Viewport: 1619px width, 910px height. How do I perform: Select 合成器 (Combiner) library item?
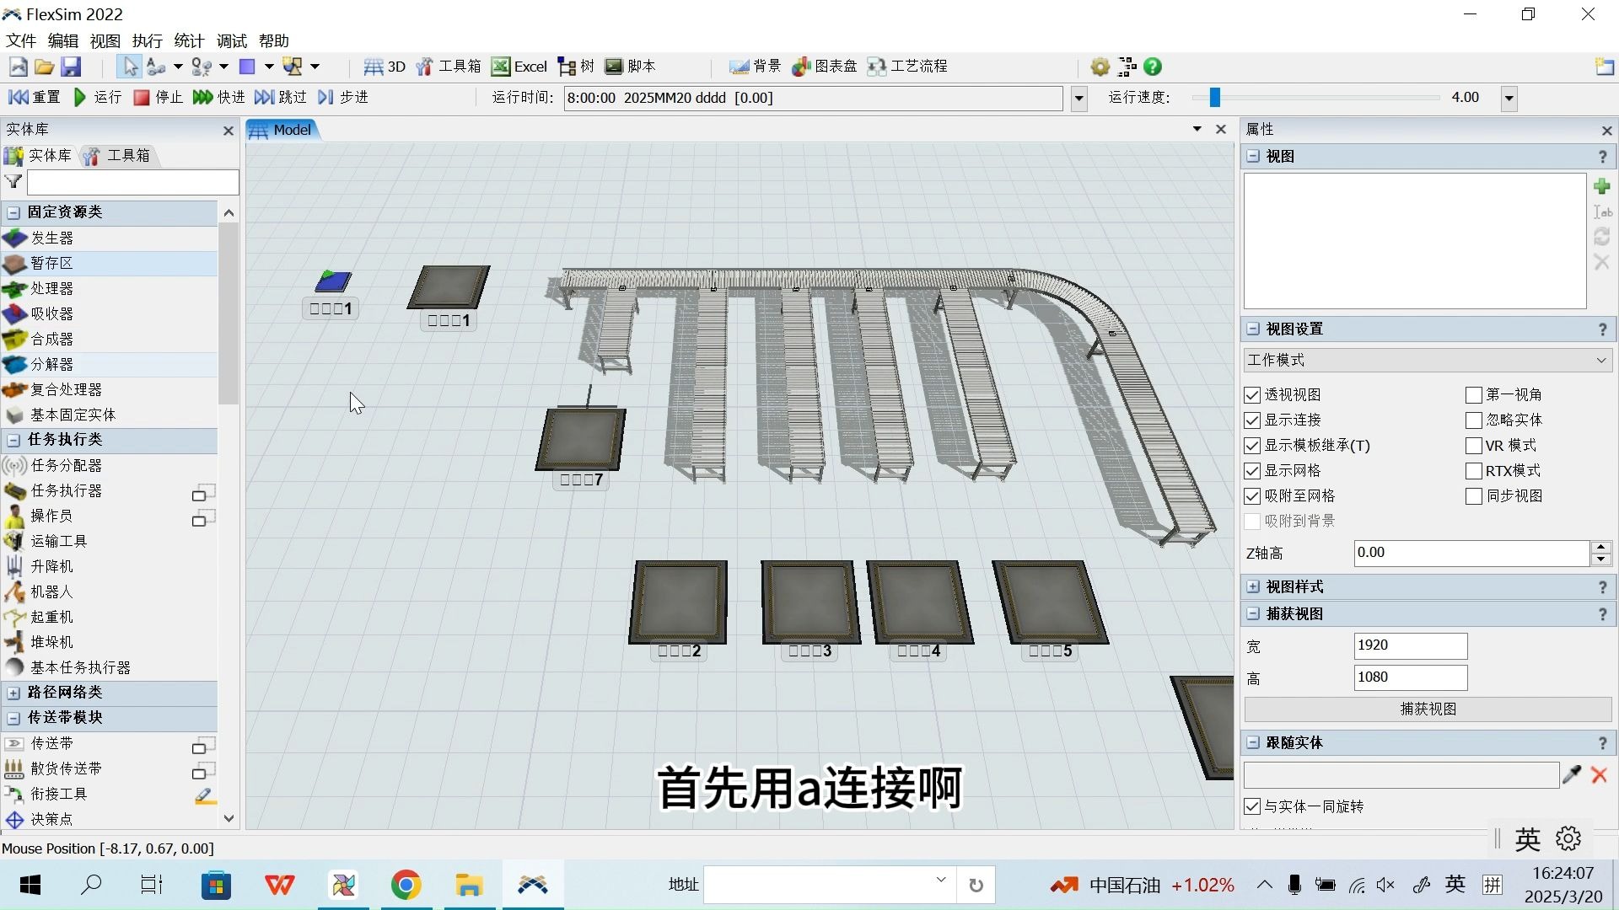click(52, 339)
